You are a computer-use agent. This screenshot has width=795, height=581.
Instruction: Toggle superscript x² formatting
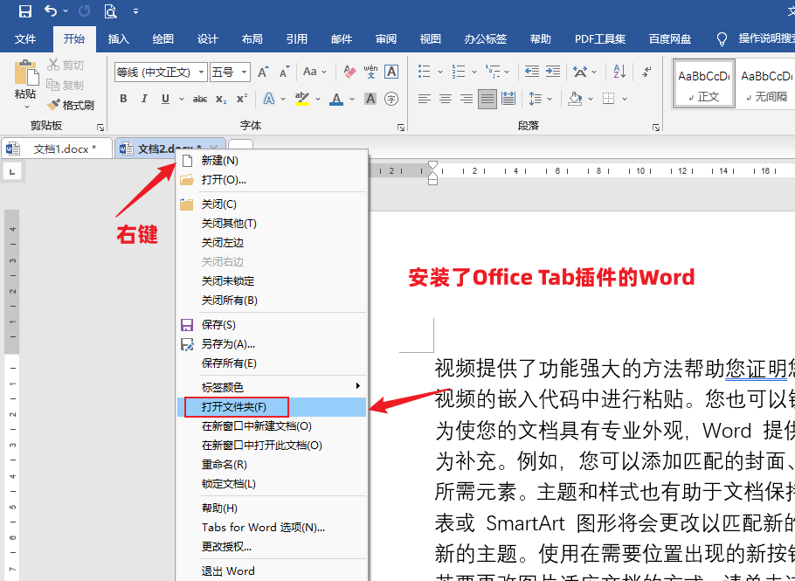242,99
